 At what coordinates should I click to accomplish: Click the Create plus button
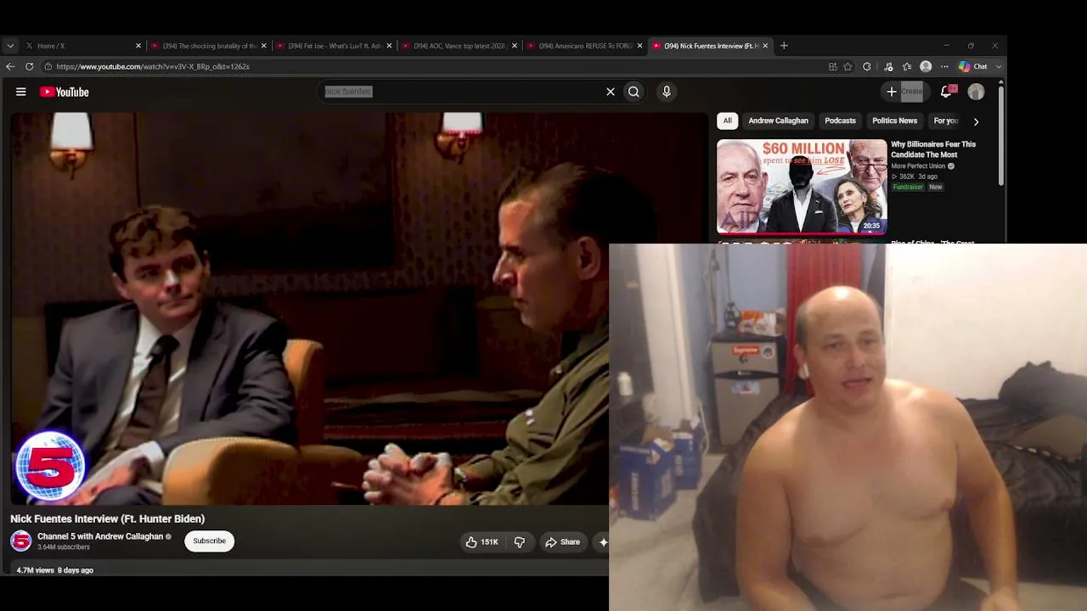(904, 92)
